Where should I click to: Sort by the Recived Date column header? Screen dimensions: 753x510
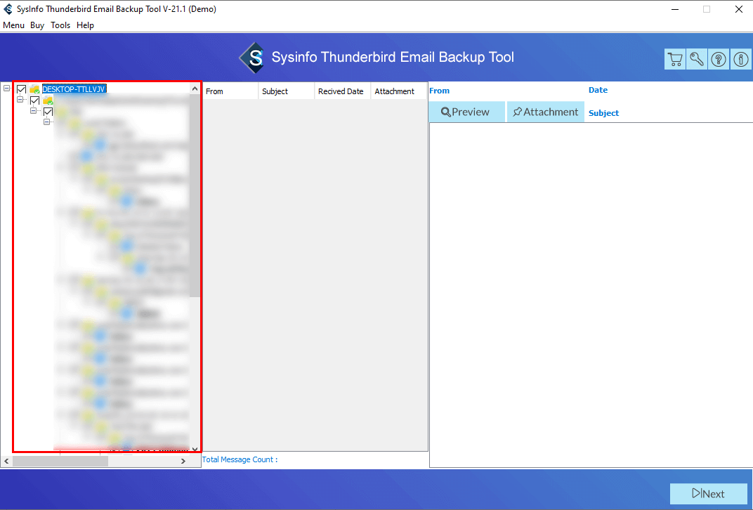point(342,91)
